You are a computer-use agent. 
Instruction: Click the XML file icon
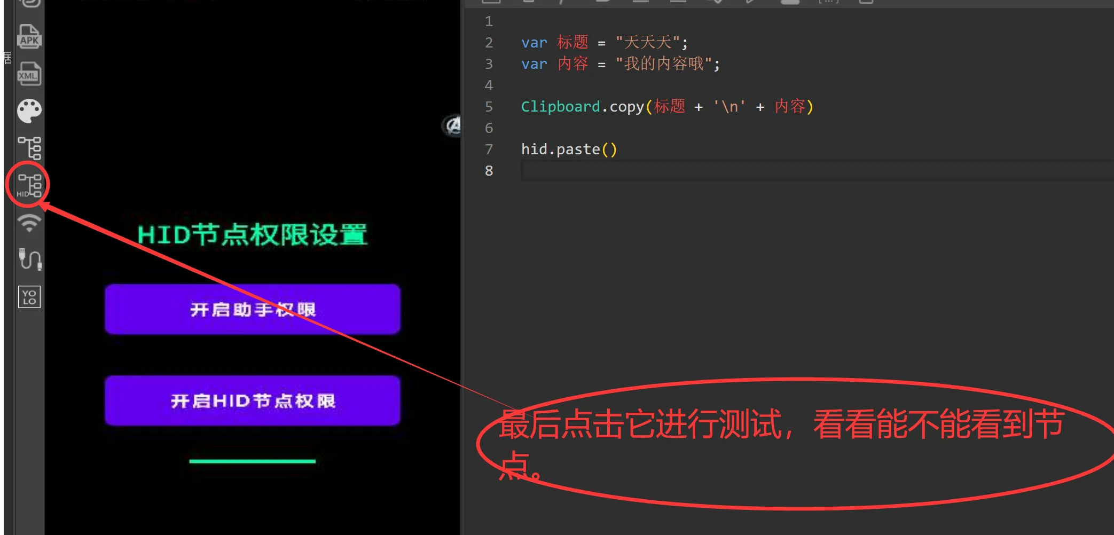(x=29, y=74)
